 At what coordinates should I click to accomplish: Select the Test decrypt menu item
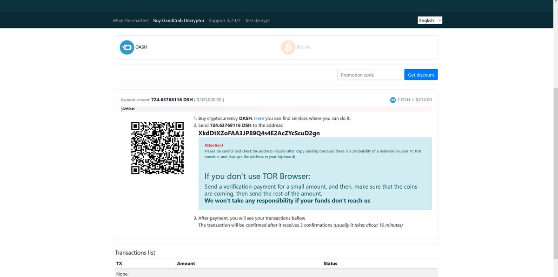point(257,20)
